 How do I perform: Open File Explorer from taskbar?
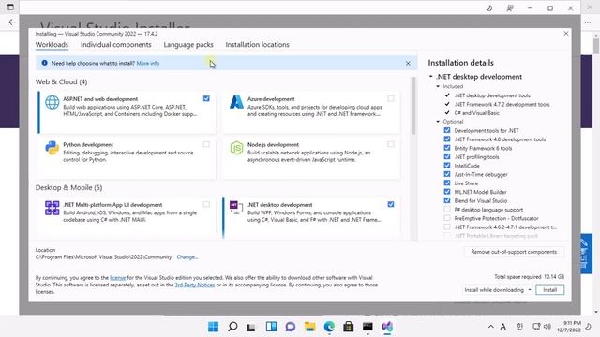[310, 327]
